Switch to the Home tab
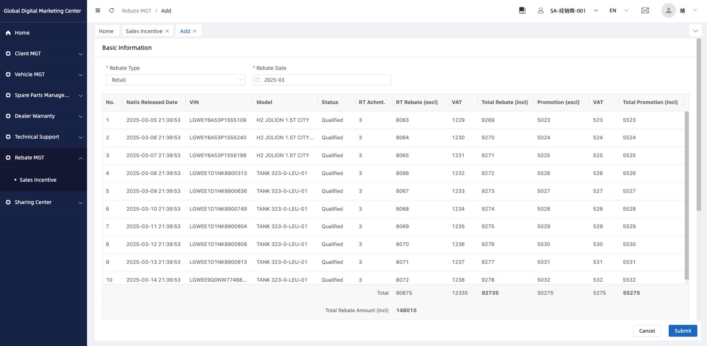707x346 pixels. pos(106,31)
